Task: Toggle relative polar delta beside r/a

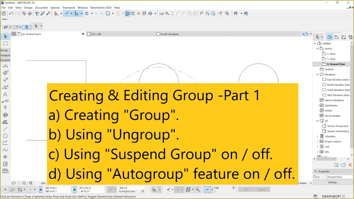Action: (75, 190)
